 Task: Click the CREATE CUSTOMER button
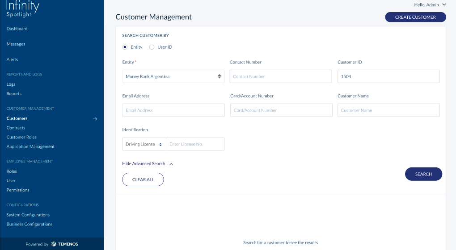point(415,17)
